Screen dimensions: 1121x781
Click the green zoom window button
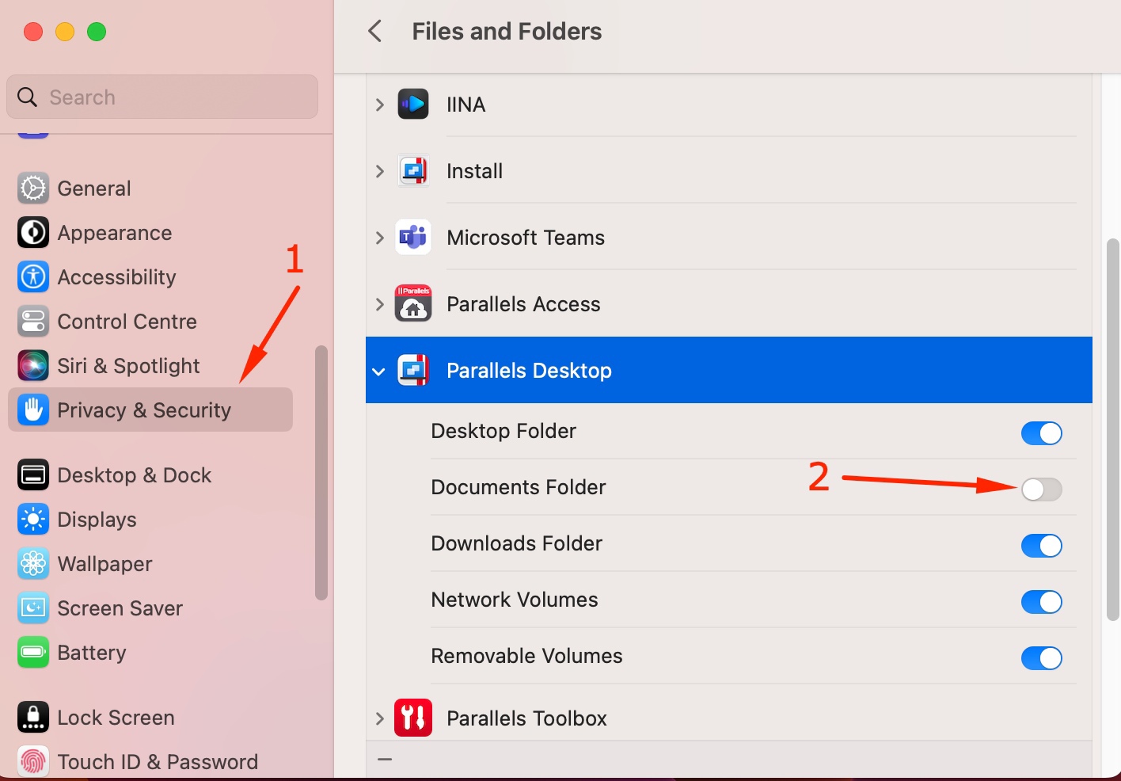(97, 32)
